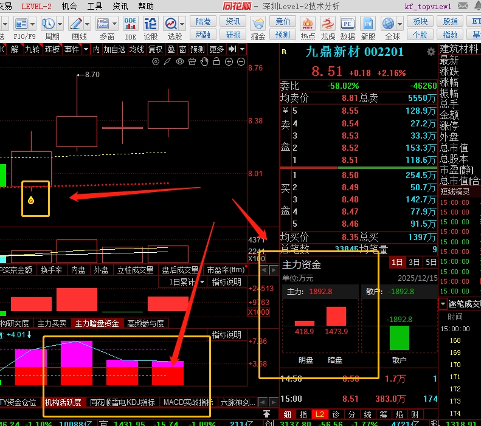This screenshot has height=426, width=481.
Task: Expand the F10/F9 dropdown arrow
Action: click(x=32, y=24)
